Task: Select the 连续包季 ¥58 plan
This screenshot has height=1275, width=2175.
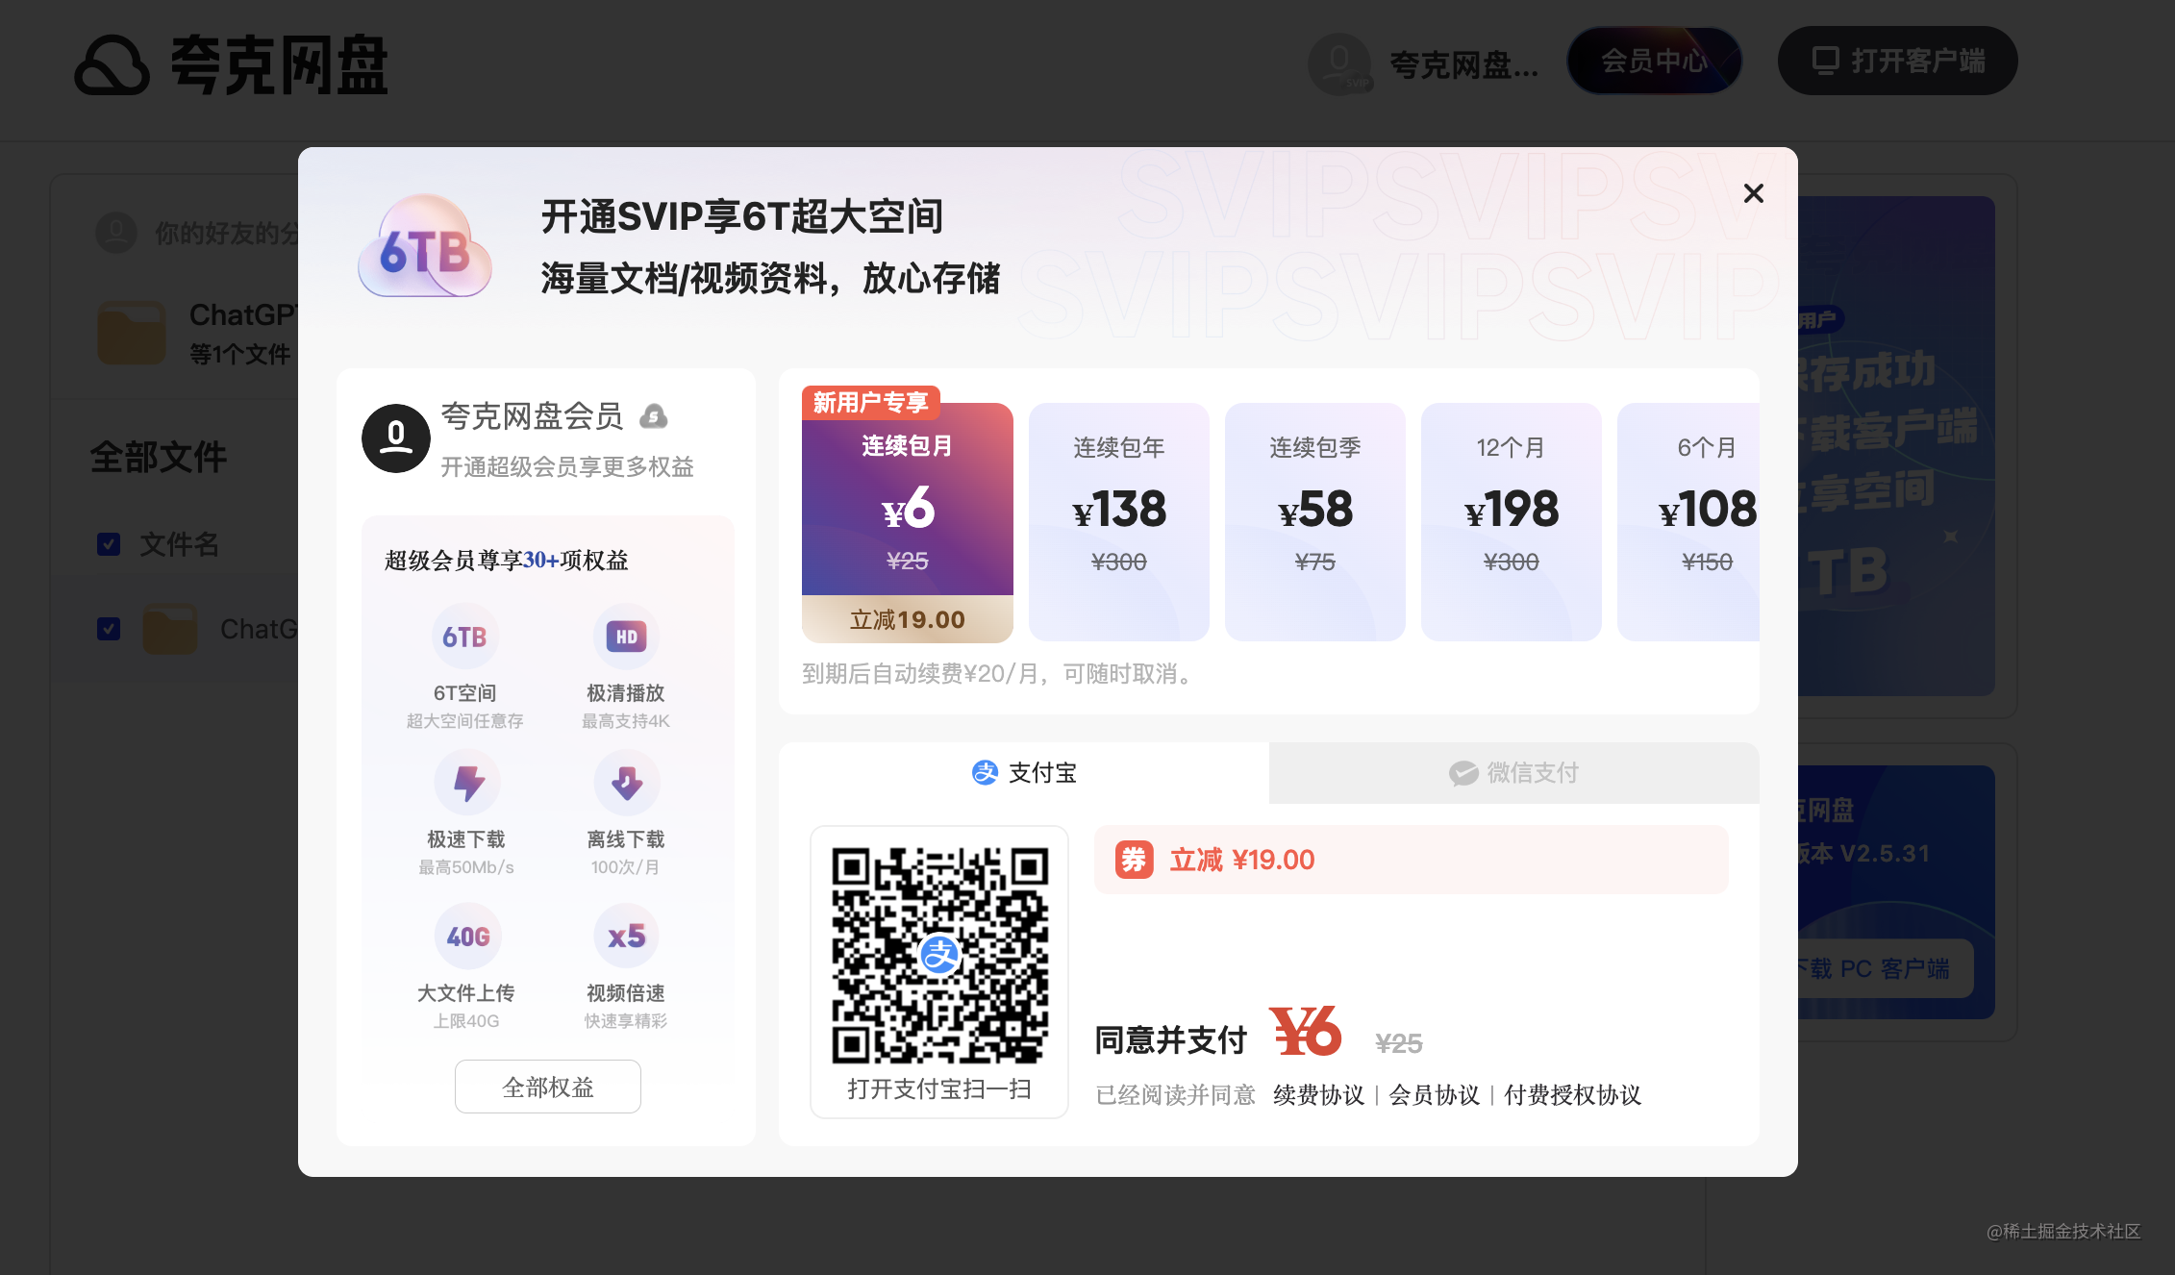Action: 1315,522
